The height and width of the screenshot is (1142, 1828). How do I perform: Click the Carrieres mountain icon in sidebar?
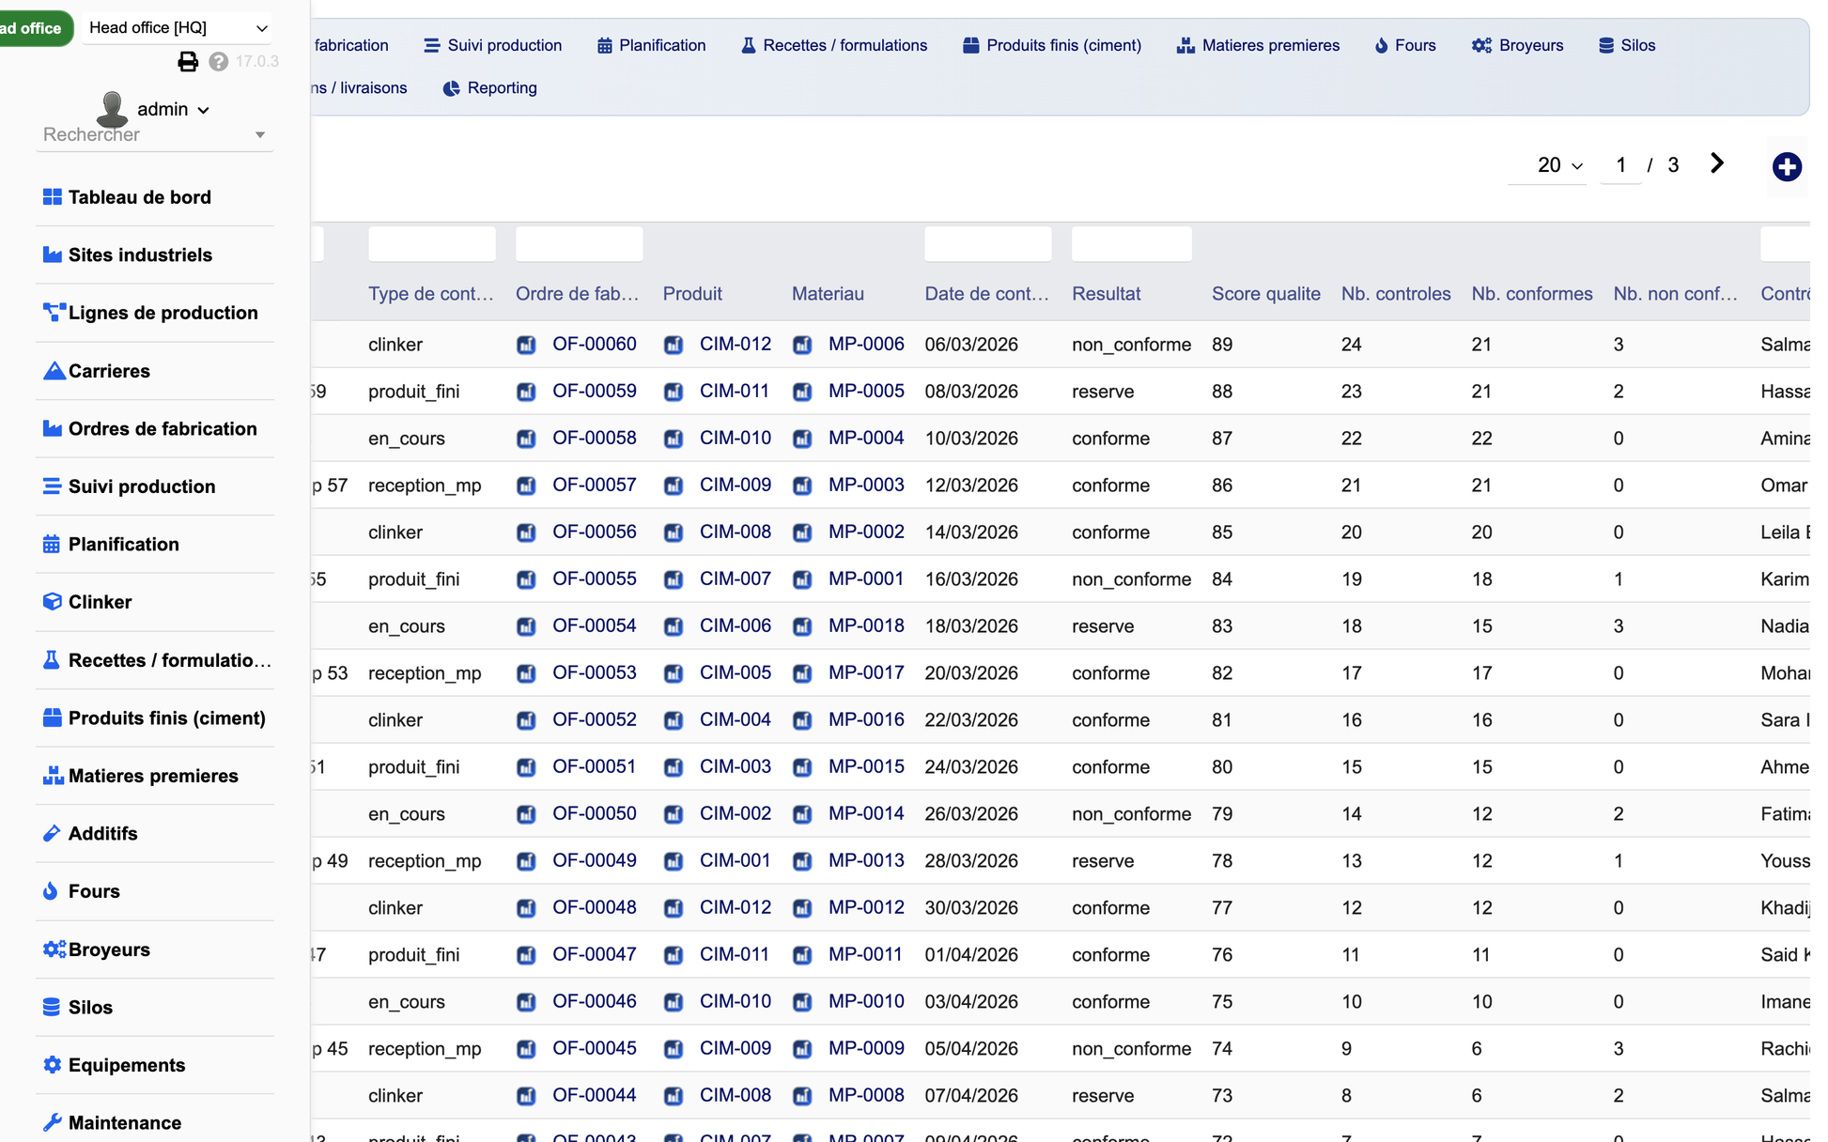point(54,371)
